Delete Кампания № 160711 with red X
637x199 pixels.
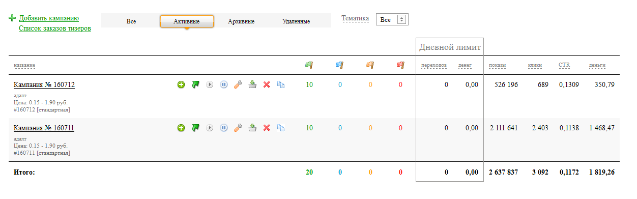pyautogui.click(x=266, y=128)
